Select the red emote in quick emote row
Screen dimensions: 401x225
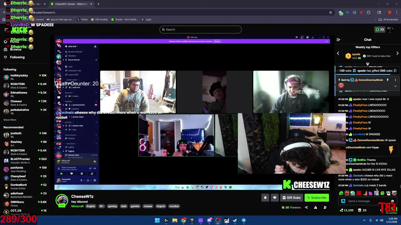tap(359, 193)
